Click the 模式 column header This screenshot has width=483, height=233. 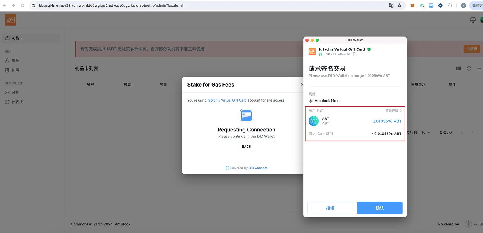pyautogui.click(x=128, y=84)
